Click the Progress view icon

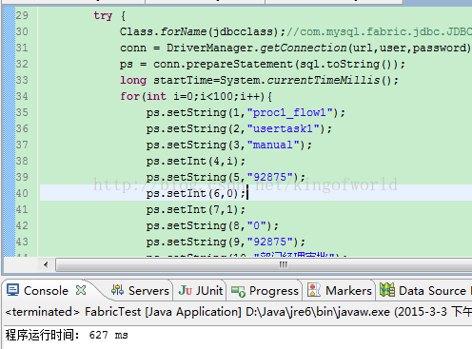tap(238, 291)
